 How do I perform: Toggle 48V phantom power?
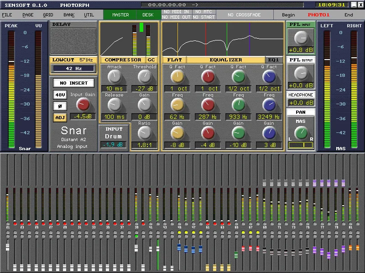click(60, 95)
